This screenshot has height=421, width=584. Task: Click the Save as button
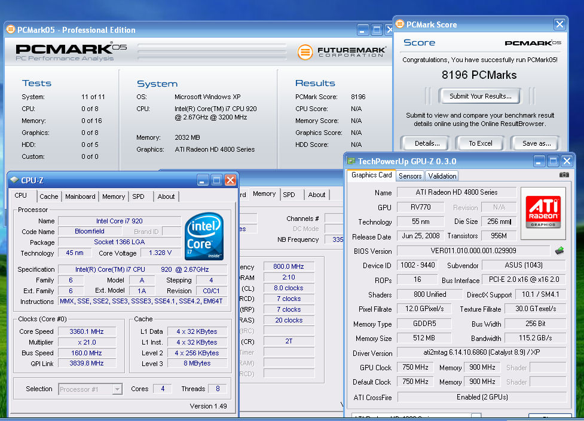(x=536, y=144)
